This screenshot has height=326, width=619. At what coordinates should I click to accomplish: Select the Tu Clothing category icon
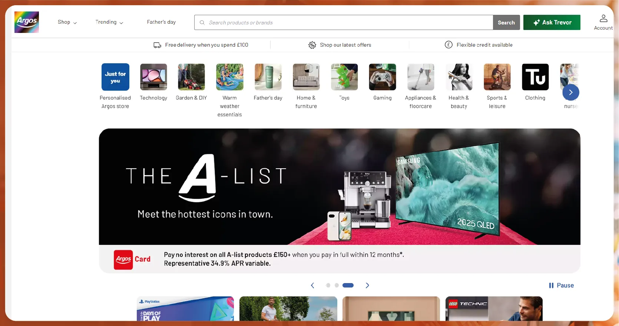(535, 77)
